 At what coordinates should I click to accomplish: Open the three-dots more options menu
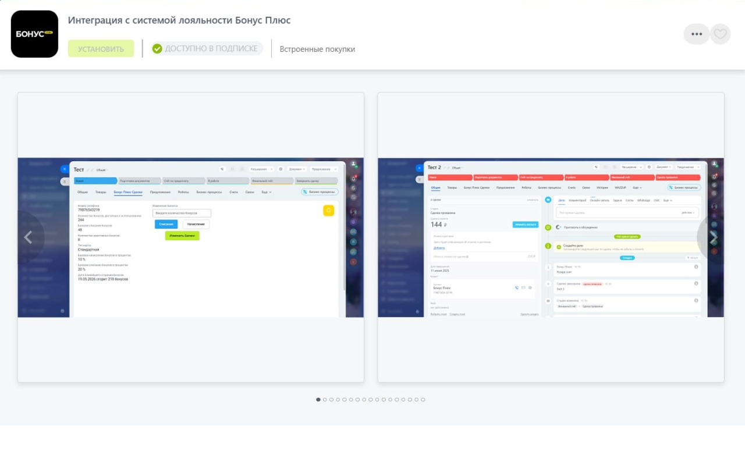(x=697, y=34)
